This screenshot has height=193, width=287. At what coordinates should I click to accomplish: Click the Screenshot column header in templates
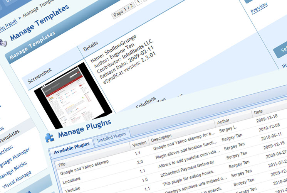[40, 76]
